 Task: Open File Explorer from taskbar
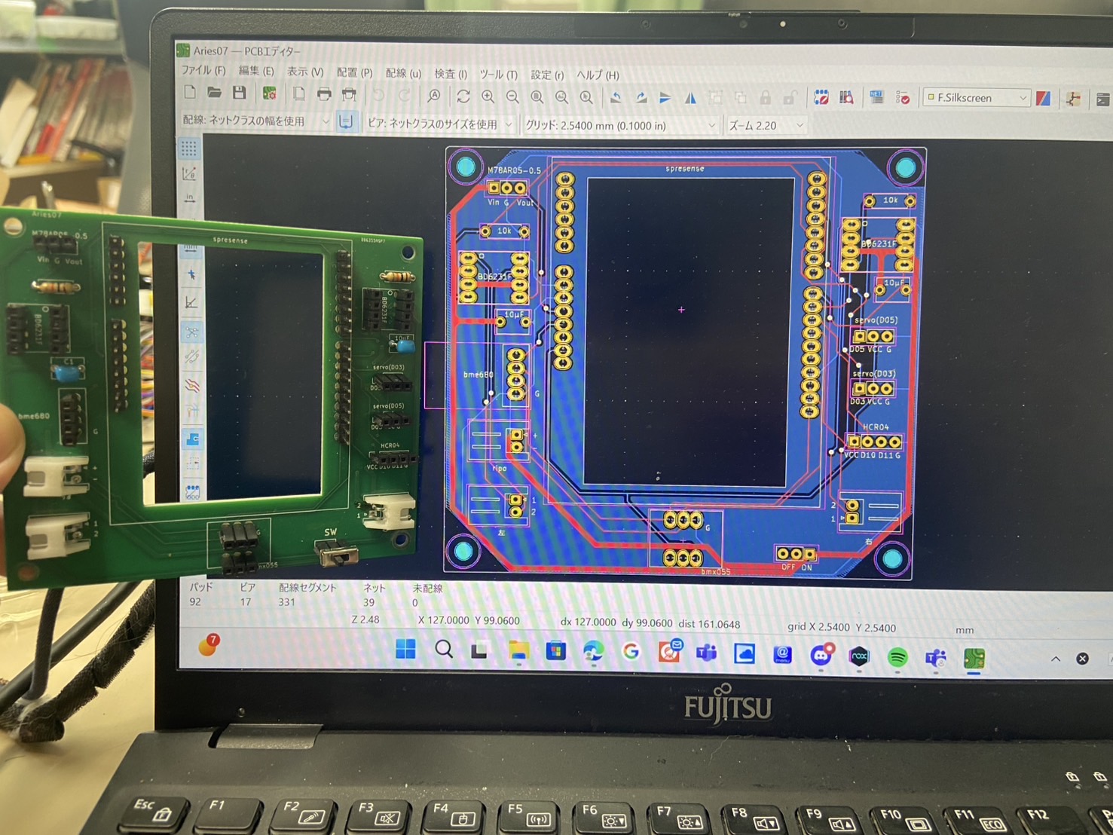point(518,650)
